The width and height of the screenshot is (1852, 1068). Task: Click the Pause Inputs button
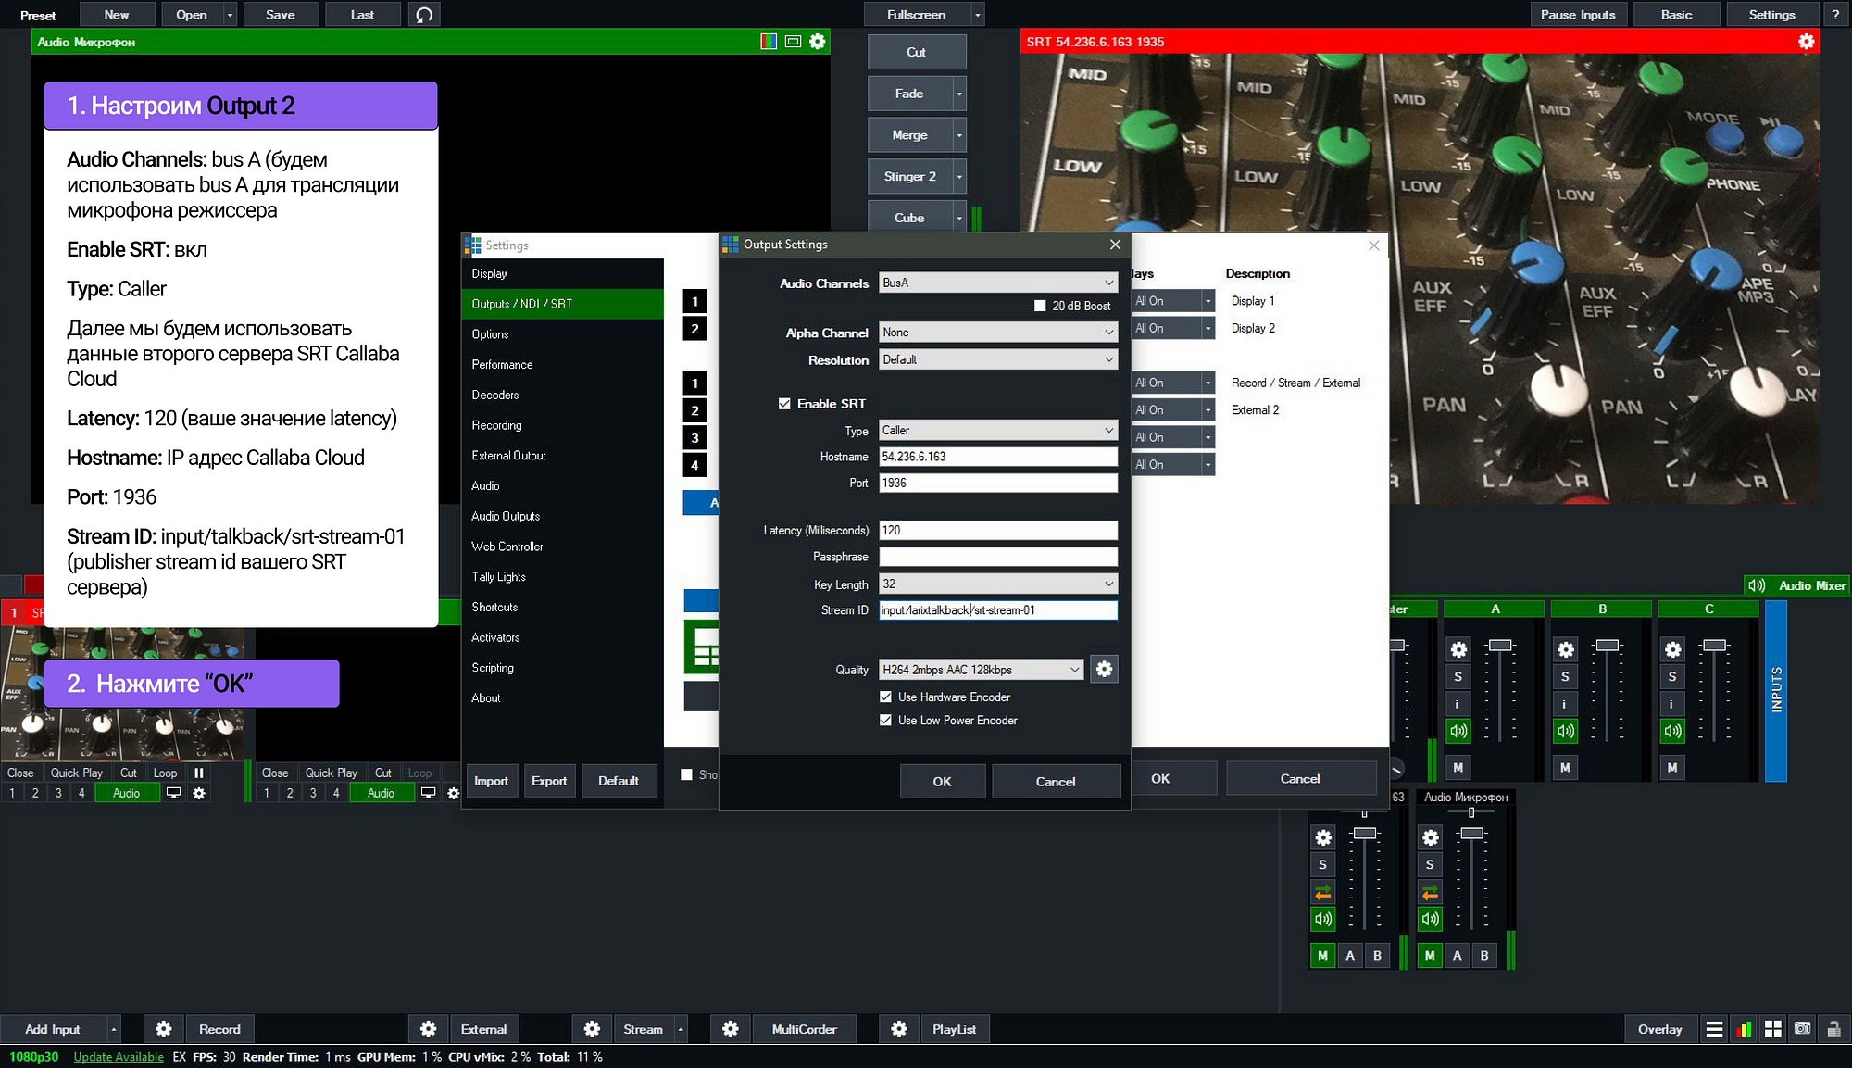1577,15
